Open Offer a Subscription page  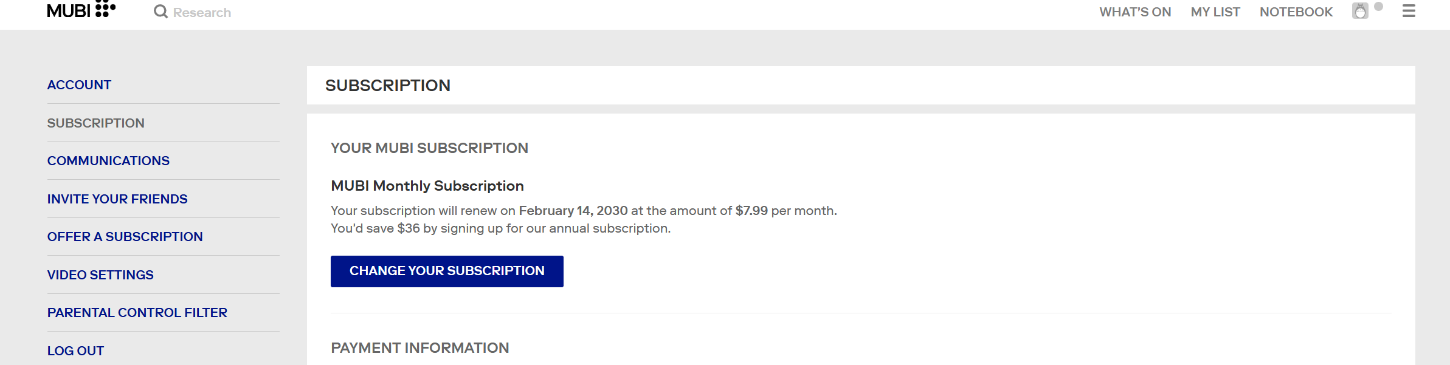click(x=125, y=237)
